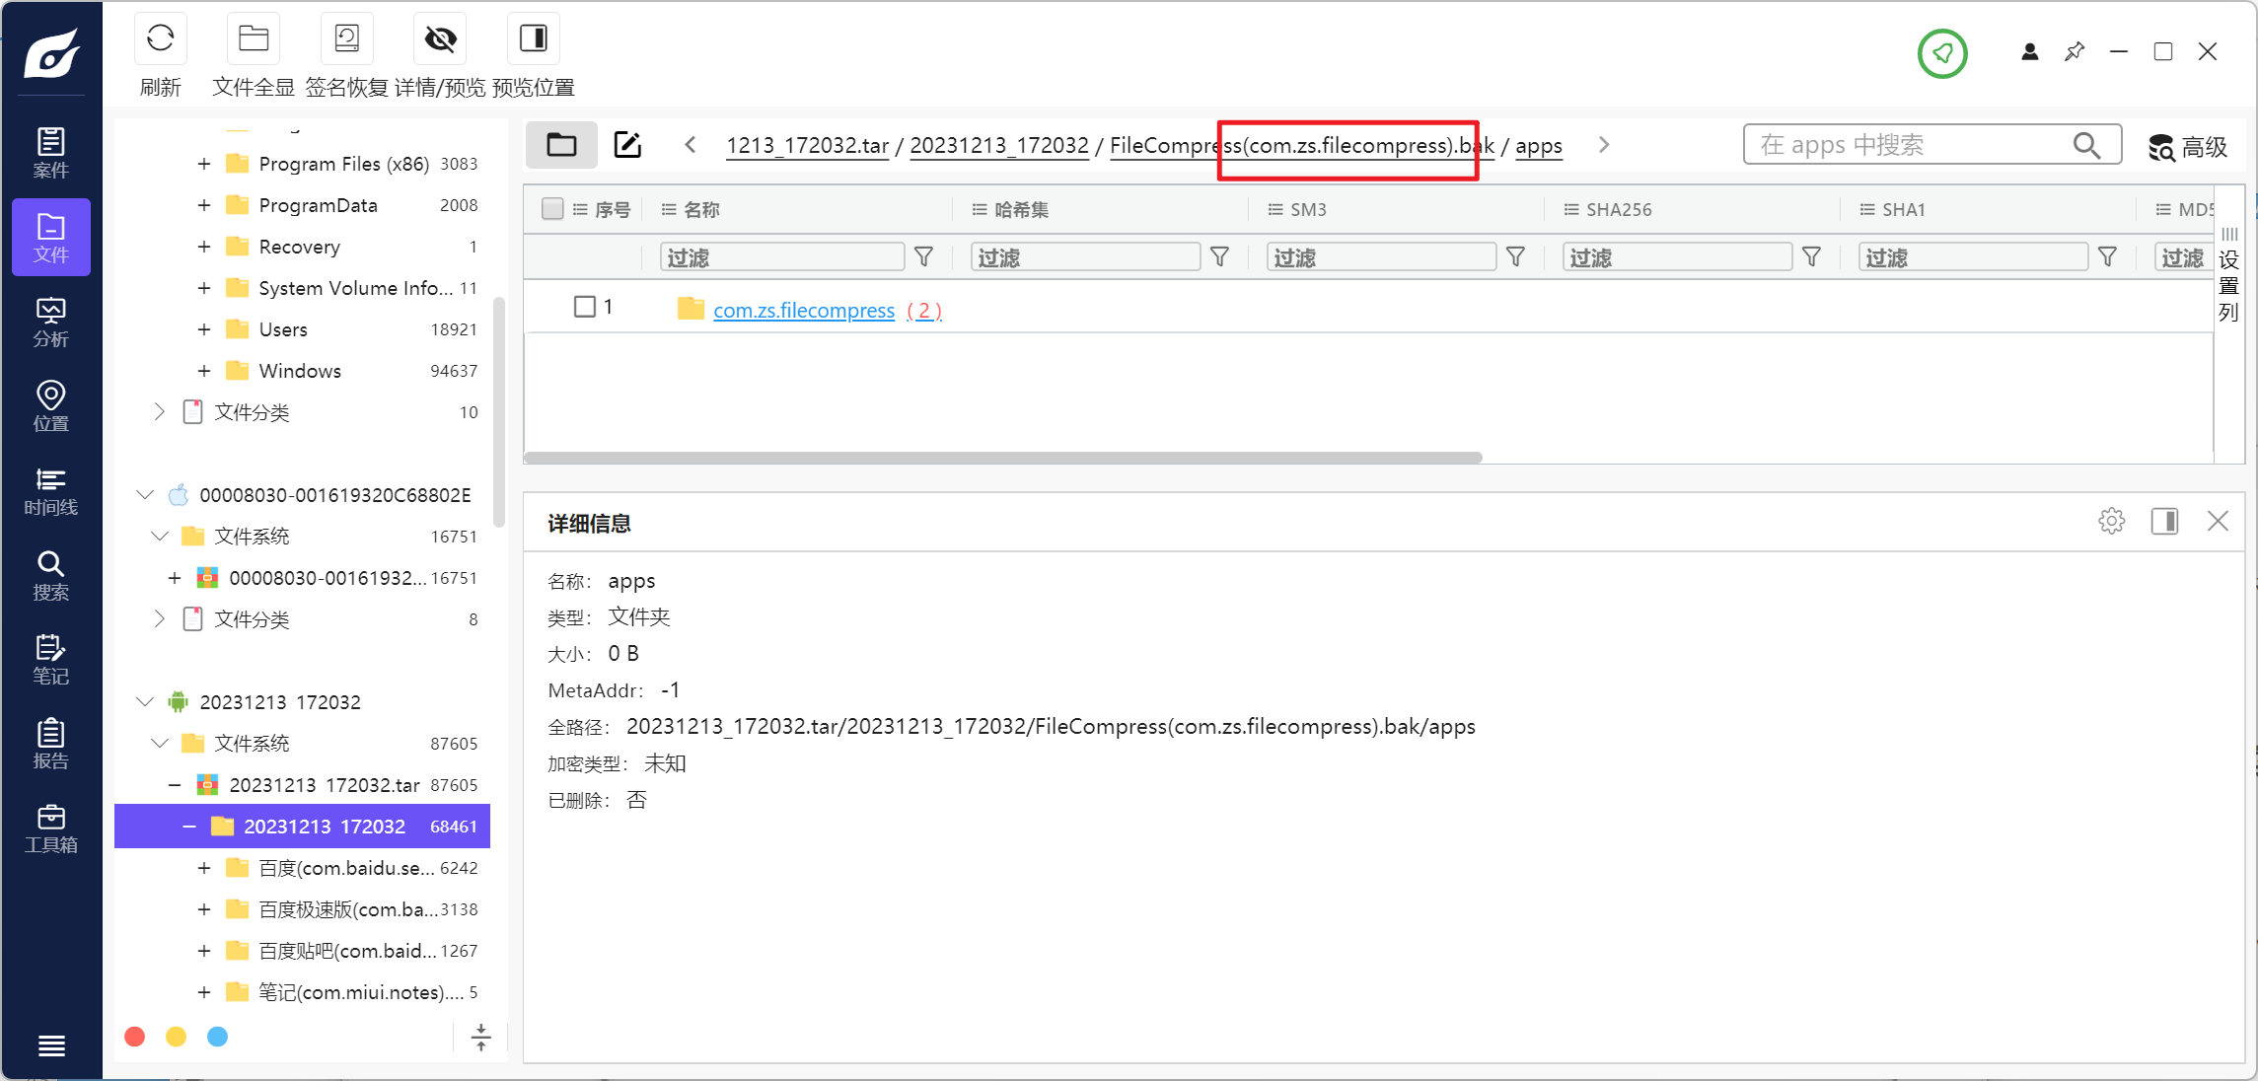Click the SM3 column filter funnel
2258x1081 pixels.
point(1515,257)
